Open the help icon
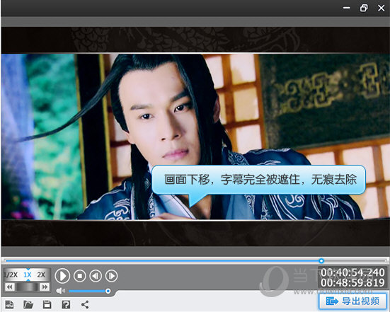Image resolution: width=390 pixels, height=312 pixels. (66, 304)
